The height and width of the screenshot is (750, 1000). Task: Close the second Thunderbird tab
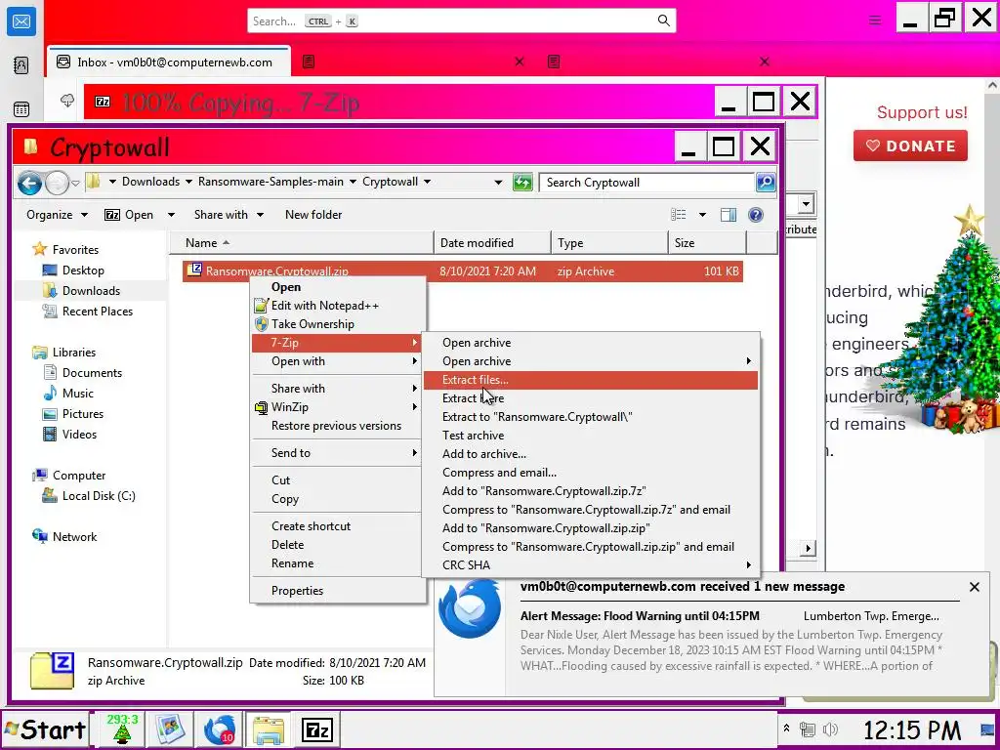[520, 62]
